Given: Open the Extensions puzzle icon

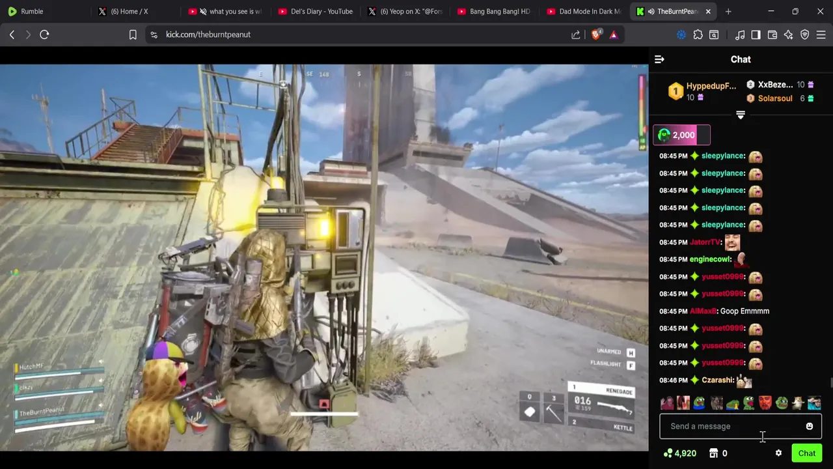Looking at the screenshot, I should click(x=698, y=35).
